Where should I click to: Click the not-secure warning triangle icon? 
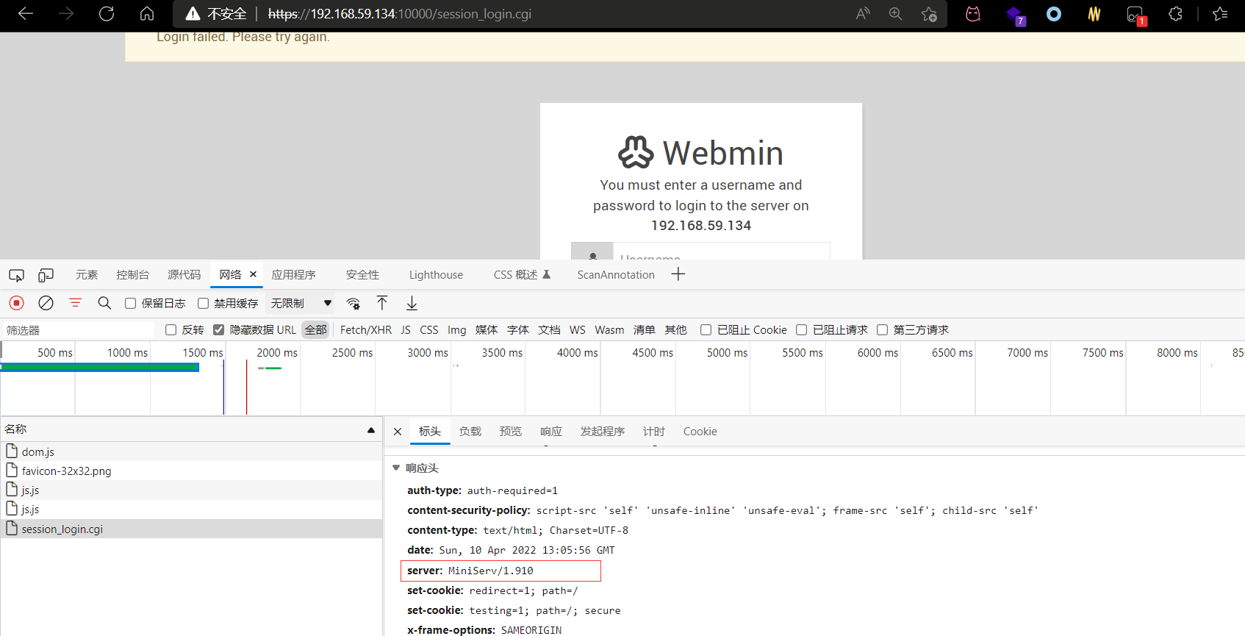[193, 14]
